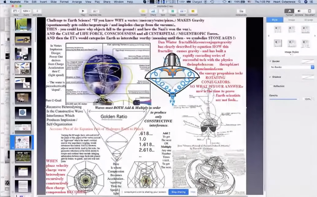Open the Format menu
317x197 pixels.
coord(64,2)
